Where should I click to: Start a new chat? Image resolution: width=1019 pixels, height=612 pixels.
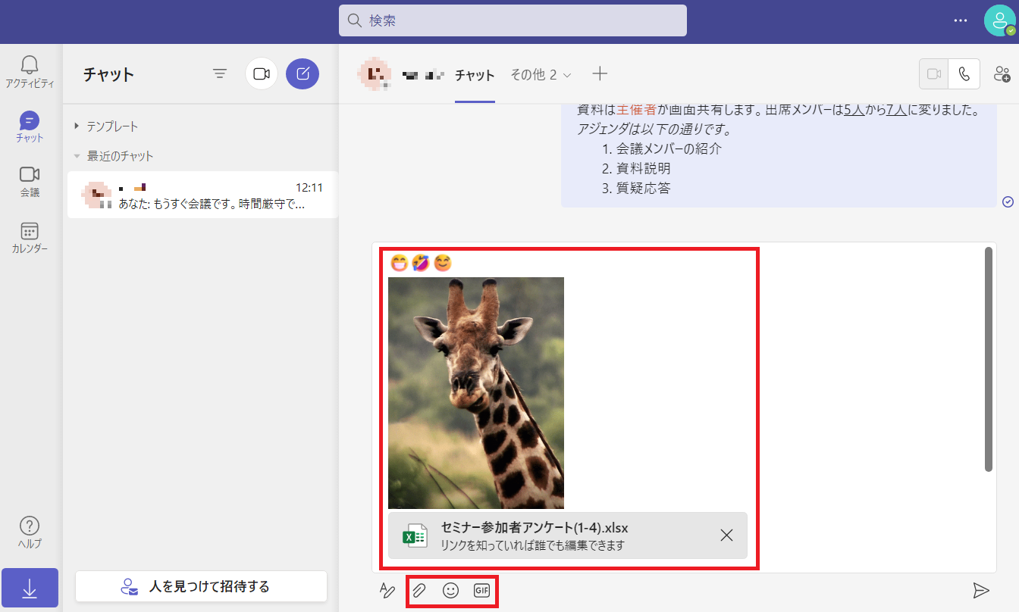[303, 73]
